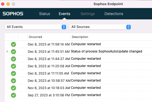
Task: Click green check icon for 11:25:58 AM event
Action: 13,66
